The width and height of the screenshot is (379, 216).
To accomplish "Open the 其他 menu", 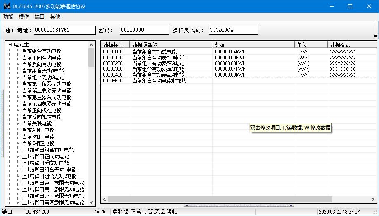I will tap(55, 17).
